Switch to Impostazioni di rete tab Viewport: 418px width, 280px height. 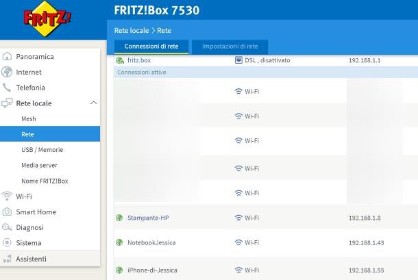(x=230, y=47)
